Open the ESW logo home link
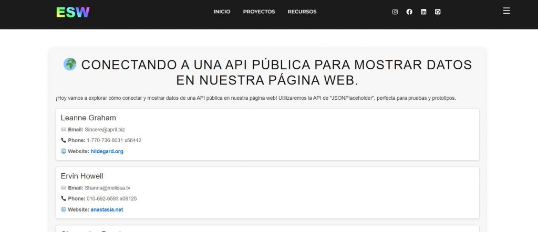Viewport: 538px width, 232px height. pyautogui.click(x=73, y=13)
